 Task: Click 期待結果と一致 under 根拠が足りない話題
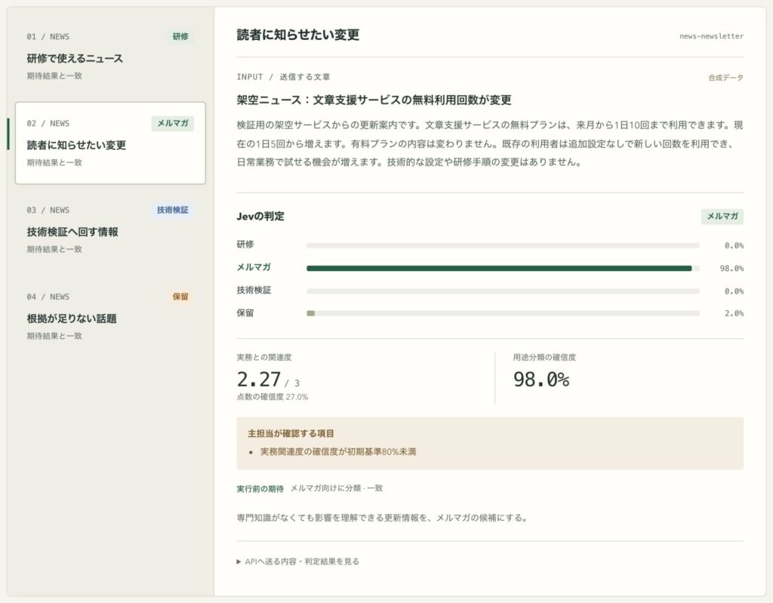[x=54, y=336]
